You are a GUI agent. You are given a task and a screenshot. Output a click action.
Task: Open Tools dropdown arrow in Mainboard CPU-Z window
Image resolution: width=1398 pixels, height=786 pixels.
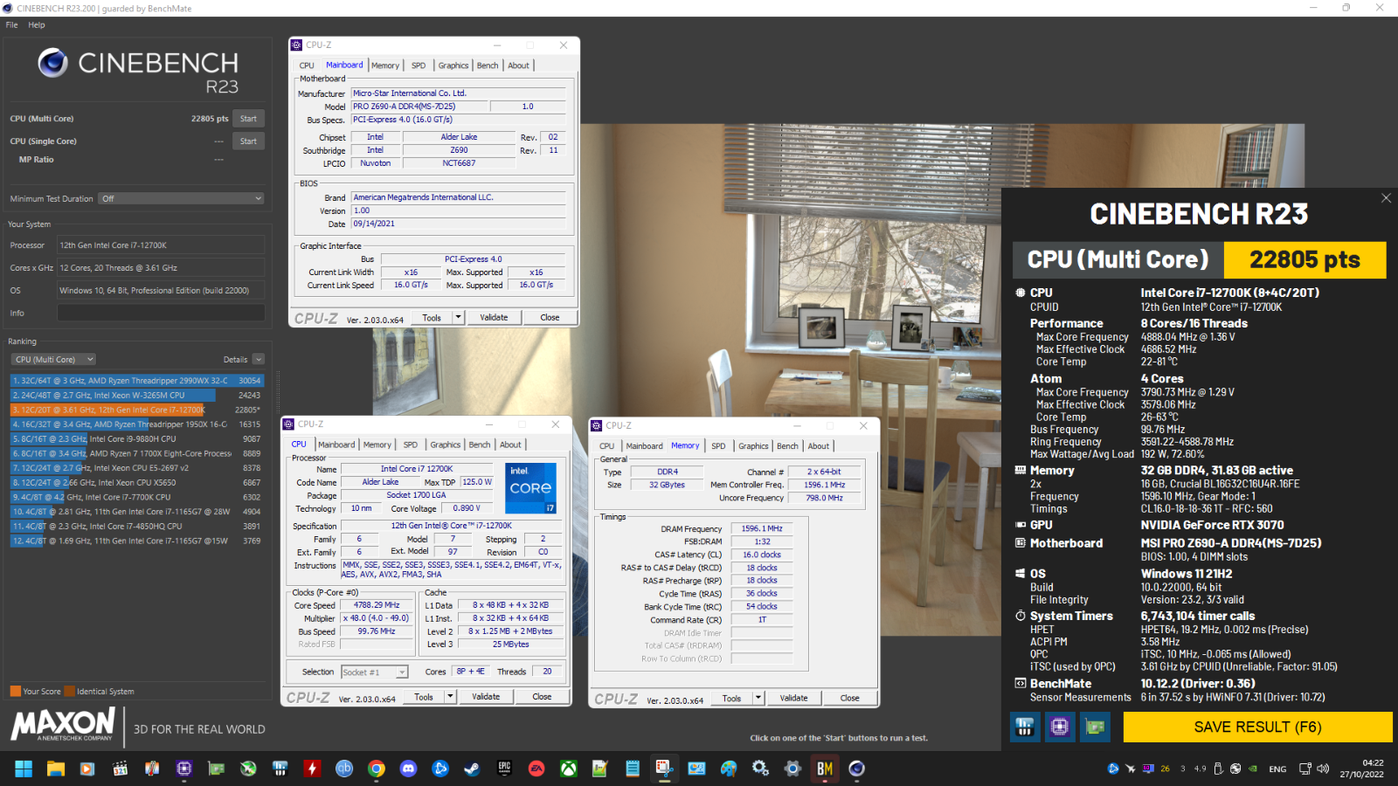point(458,317)
